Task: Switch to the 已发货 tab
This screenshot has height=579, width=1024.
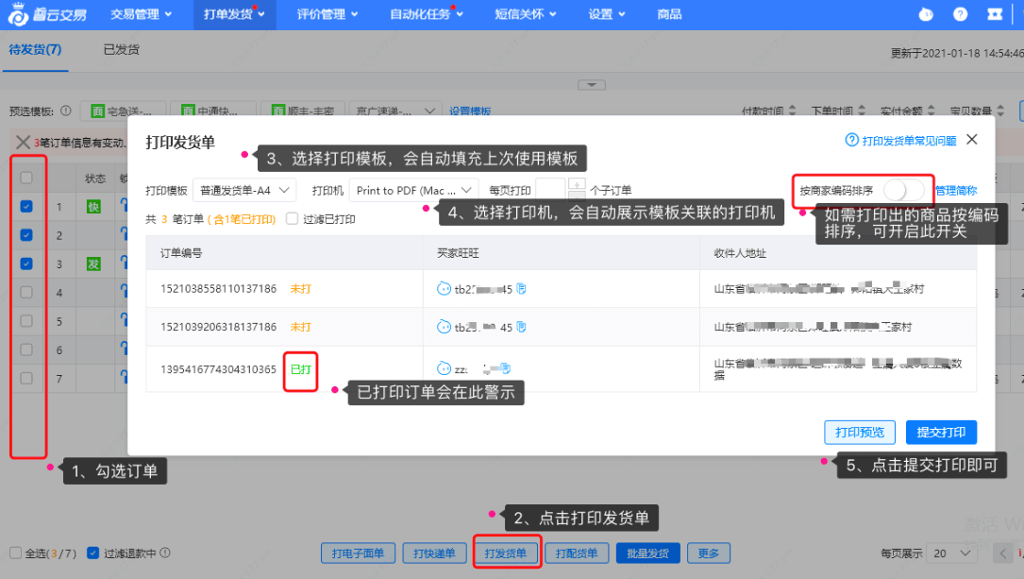Action: click(122, 50)
